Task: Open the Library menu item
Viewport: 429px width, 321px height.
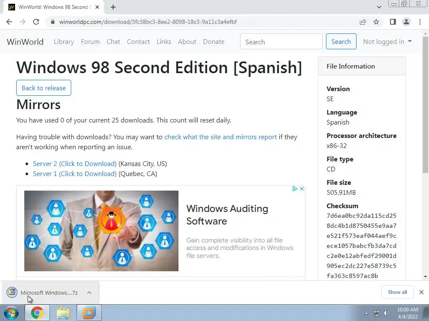Action: tap(64, 42)
